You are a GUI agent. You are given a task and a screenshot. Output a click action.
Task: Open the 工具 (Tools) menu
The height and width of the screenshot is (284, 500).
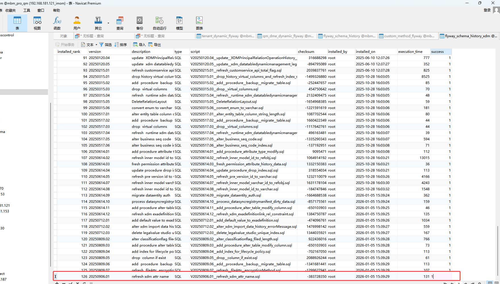[27, 10]
